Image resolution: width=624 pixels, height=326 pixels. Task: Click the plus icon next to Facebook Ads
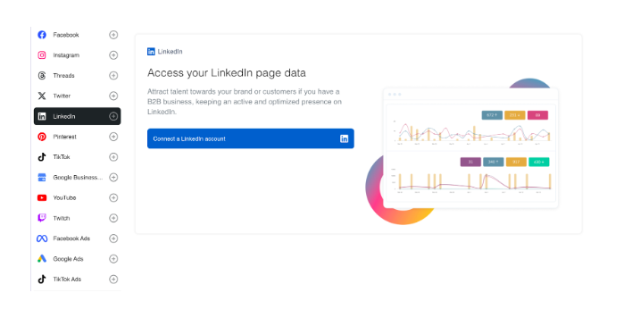tap(113, 238)
